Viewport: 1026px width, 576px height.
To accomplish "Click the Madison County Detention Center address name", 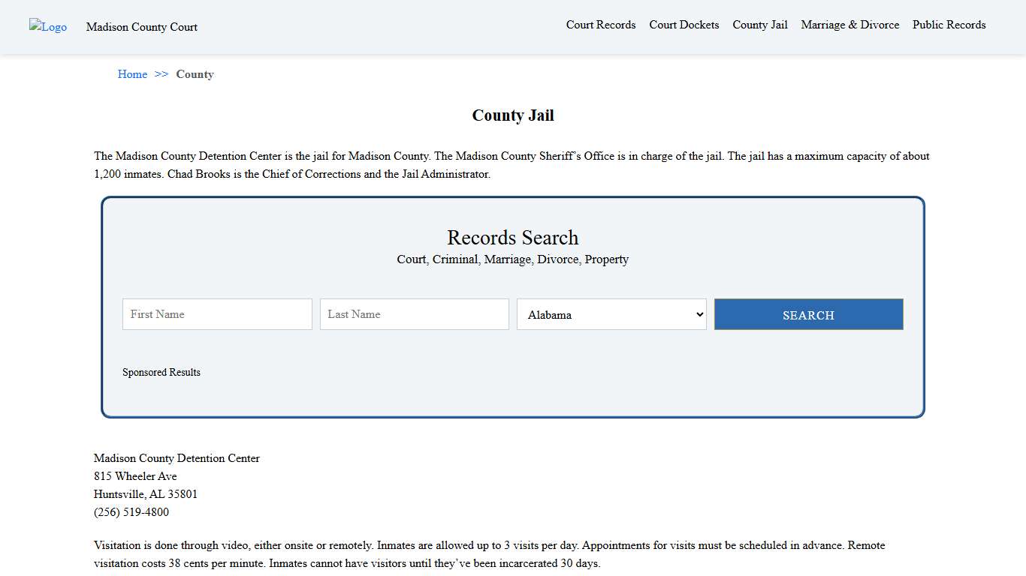I will (x=177, y=458).
